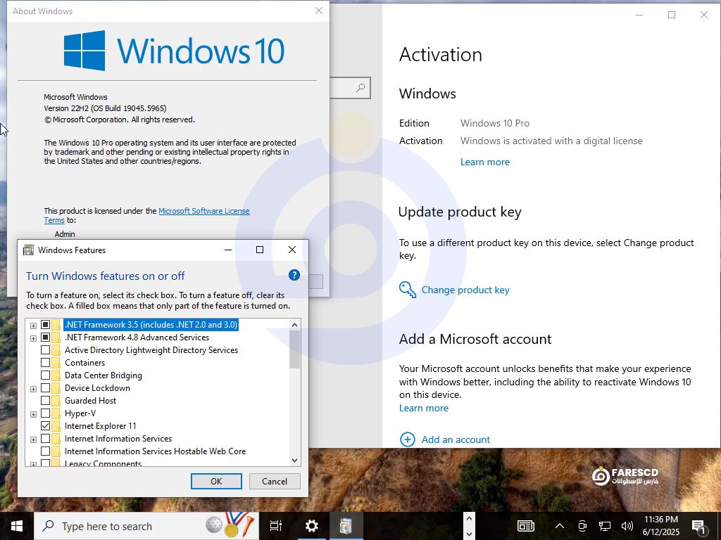Open the News and interests taskbar icon

525,526
